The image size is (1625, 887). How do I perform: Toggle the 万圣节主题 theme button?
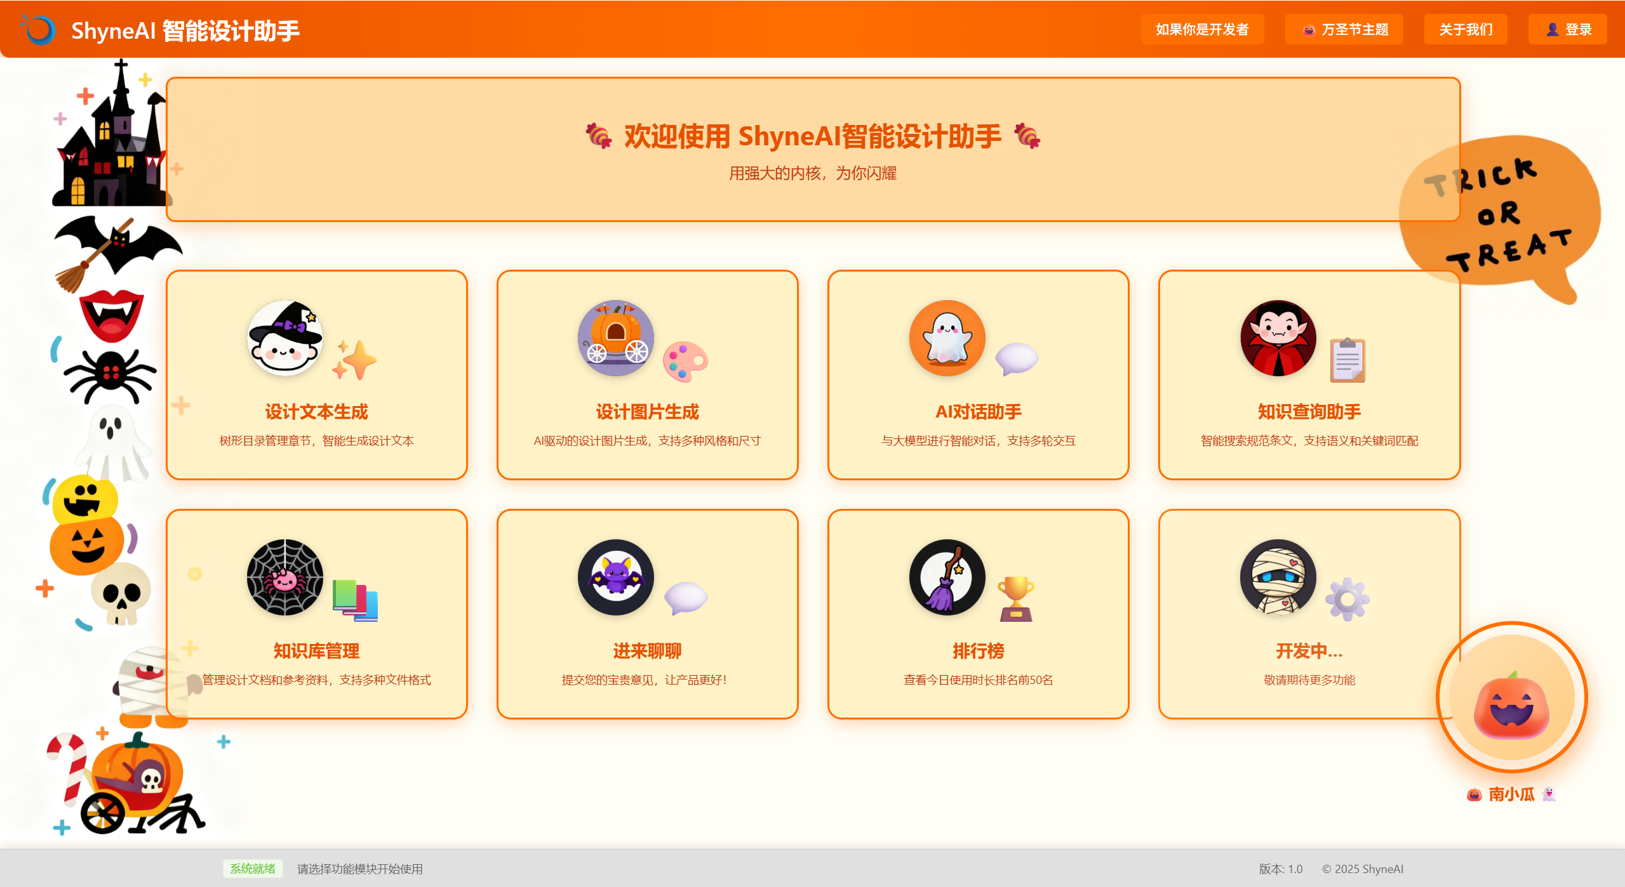coord(1344,30)
